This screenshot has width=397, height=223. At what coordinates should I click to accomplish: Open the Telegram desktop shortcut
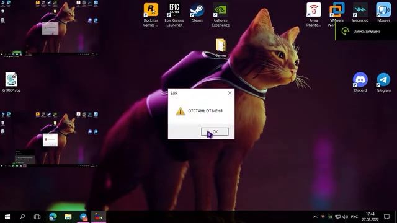[x=383, y=82]
